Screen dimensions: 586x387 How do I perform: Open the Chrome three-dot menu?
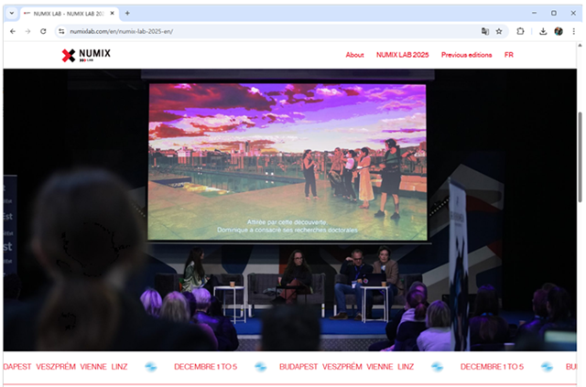coord(573,31)
